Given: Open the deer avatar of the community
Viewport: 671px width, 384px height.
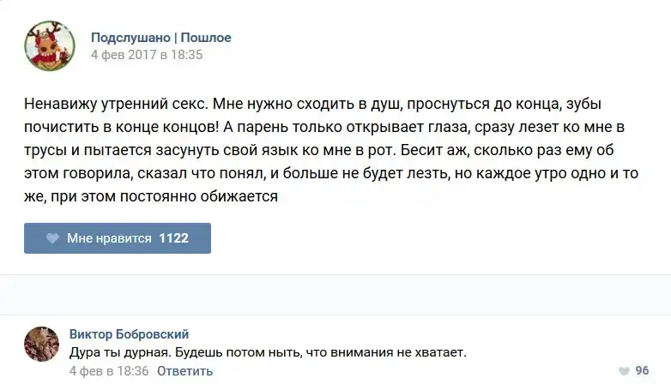Looking at the screenshot, I should (49, 45).
